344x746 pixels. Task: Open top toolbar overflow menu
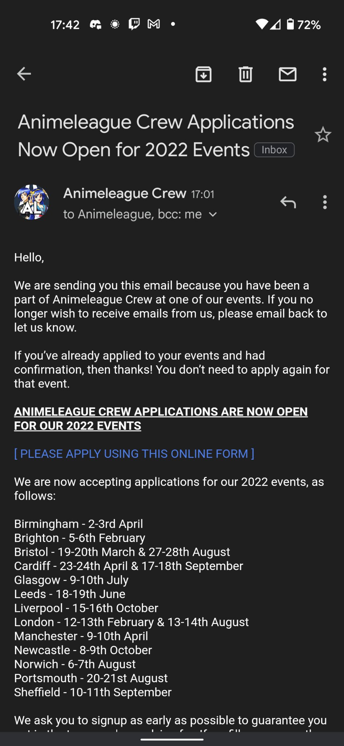click(324, 74)
